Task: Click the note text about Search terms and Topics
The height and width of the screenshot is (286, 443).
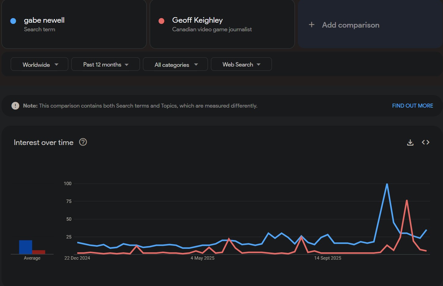Action: coord(140,106)
